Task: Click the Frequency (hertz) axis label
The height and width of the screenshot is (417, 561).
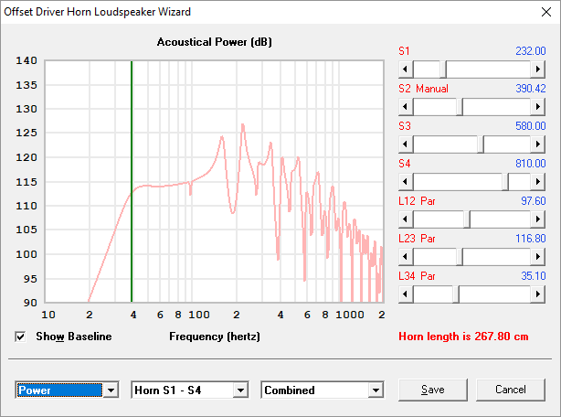Action: [x=215, y=337]
